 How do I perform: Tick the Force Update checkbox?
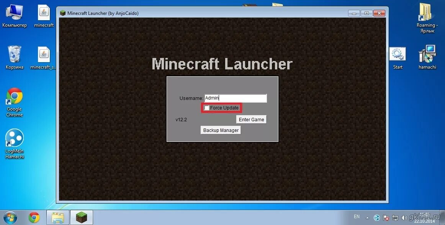207,108
